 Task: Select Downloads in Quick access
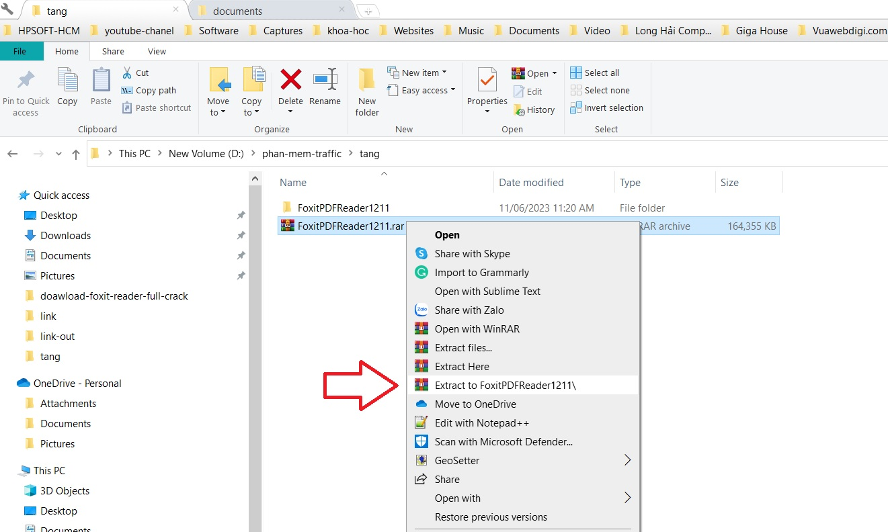(65, 235)
